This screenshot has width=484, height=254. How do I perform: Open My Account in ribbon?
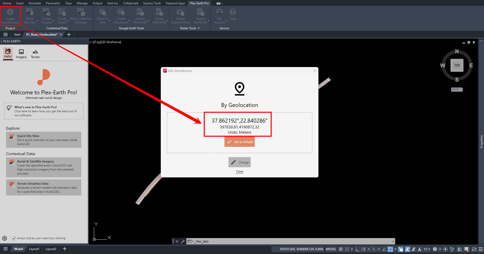219,16
